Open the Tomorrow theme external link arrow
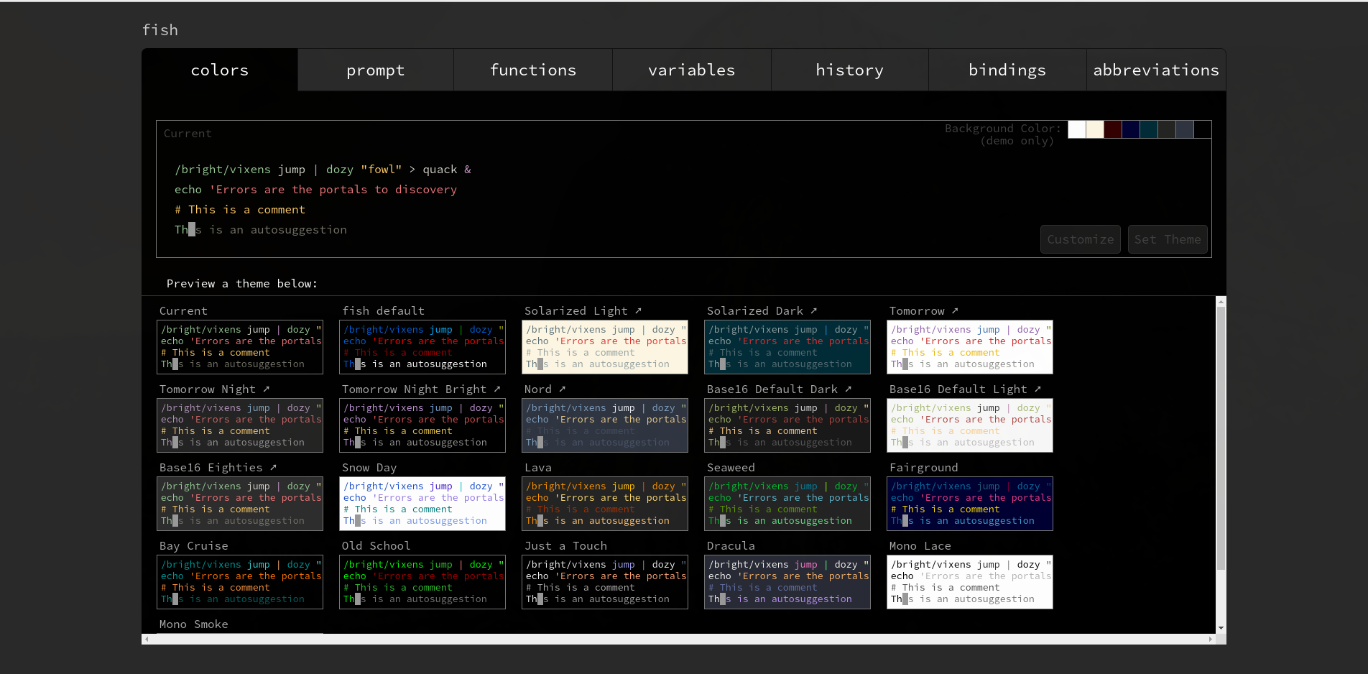This screenshot has height=674, width=1368. click(x=955, y=310)
